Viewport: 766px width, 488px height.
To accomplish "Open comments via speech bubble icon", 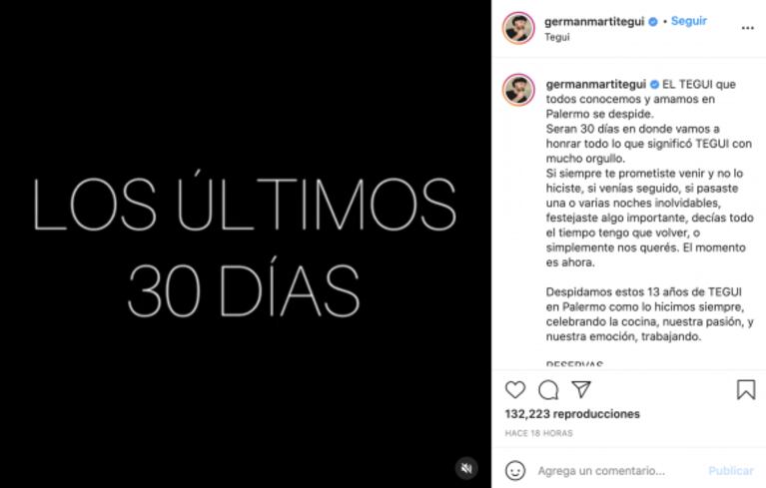I will click(548, 390).
